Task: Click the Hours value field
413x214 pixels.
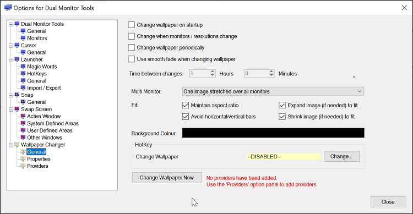Action: click(x=200, y=74)
